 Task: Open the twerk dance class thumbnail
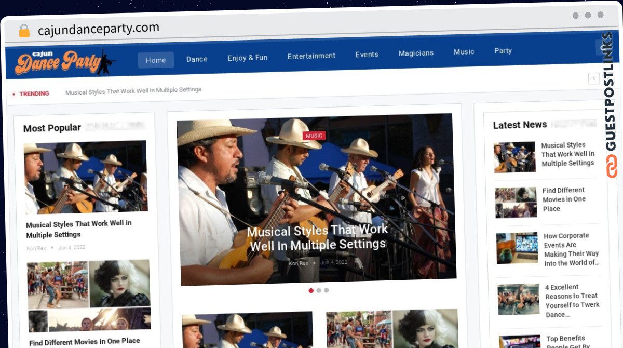click(519, 299)
